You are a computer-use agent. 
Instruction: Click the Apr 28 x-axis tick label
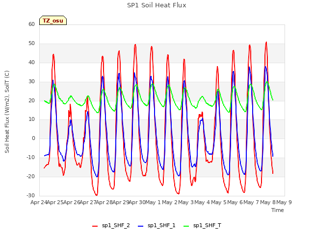104,202
